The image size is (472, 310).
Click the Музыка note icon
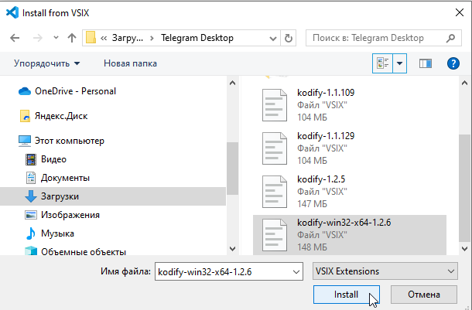coord(31,233)
